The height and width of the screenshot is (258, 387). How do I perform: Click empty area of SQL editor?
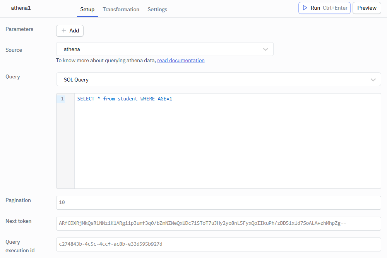coord(228,151)
